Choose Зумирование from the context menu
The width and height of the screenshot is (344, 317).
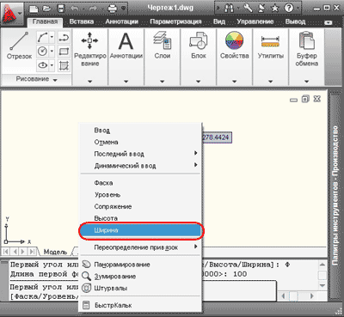tap(140, 277)
